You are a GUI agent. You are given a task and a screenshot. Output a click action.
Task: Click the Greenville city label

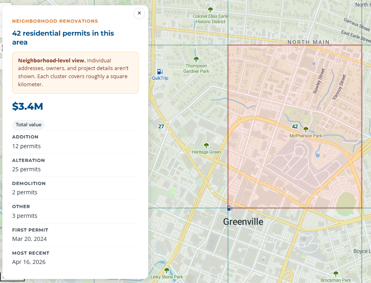(x=243, y=221)
